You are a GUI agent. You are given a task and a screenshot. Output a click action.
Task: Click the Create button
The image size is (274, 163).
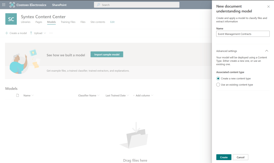tap(224, 157)
